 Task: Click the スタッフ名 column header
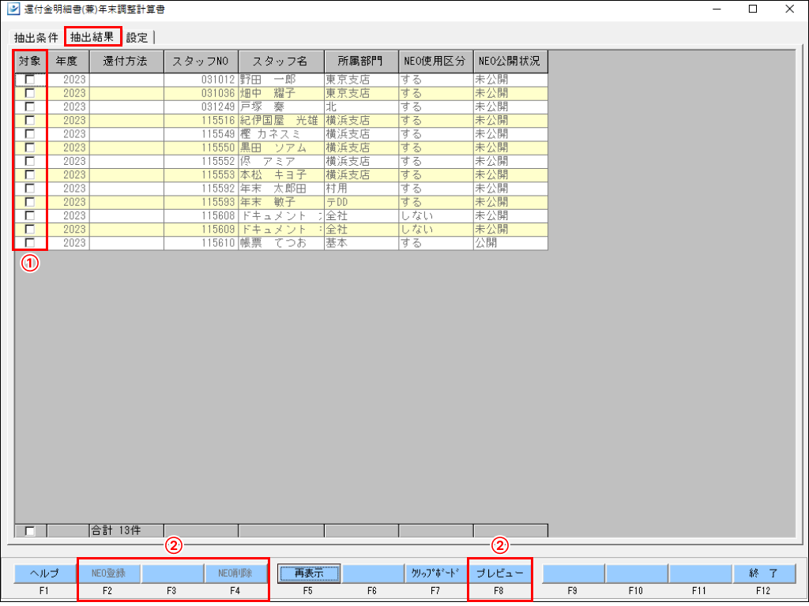pos(281,62)
